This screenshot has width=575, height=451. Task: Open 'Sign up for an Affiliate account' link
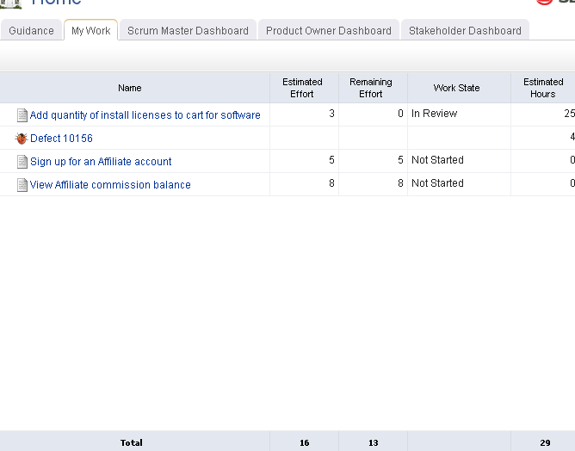click(101, 162)
